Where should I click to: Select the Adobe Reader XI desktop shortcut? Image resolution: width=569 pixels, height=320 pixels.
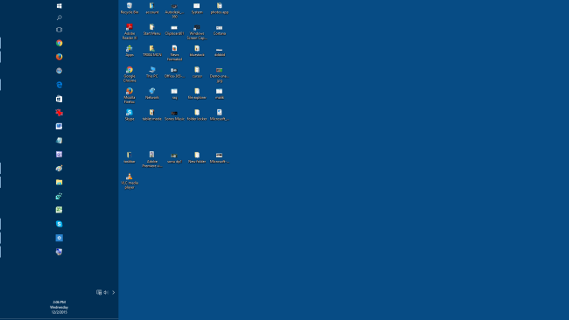[130, 31]
